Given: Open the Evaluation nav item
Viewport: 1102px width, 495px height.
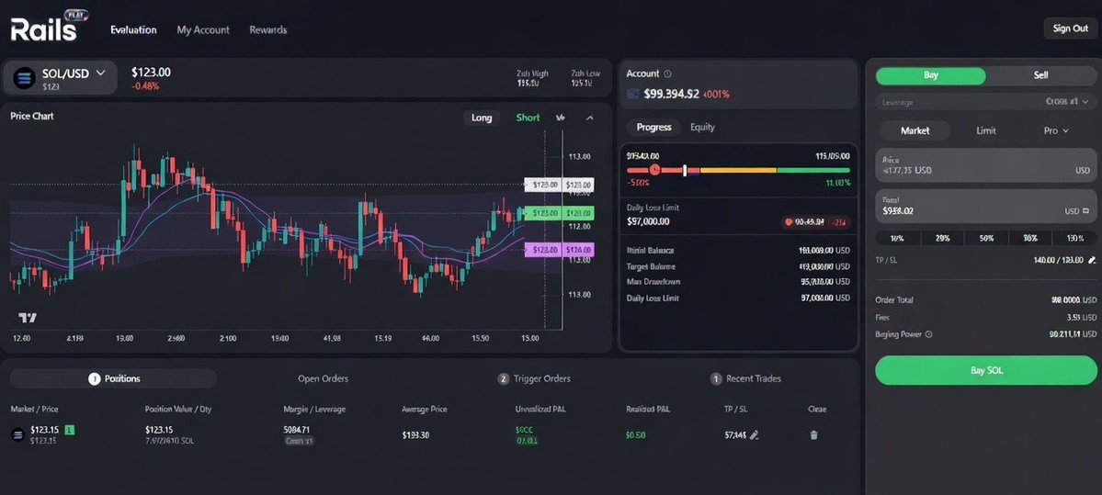Looking at the screenshot, I should 133,29.
